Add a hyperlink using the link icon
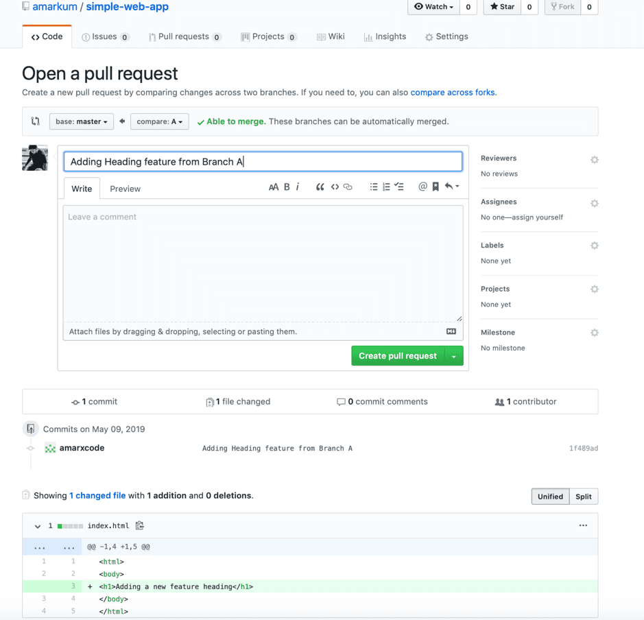This screenshot has height=620, width=644. [x=348, y=187]
